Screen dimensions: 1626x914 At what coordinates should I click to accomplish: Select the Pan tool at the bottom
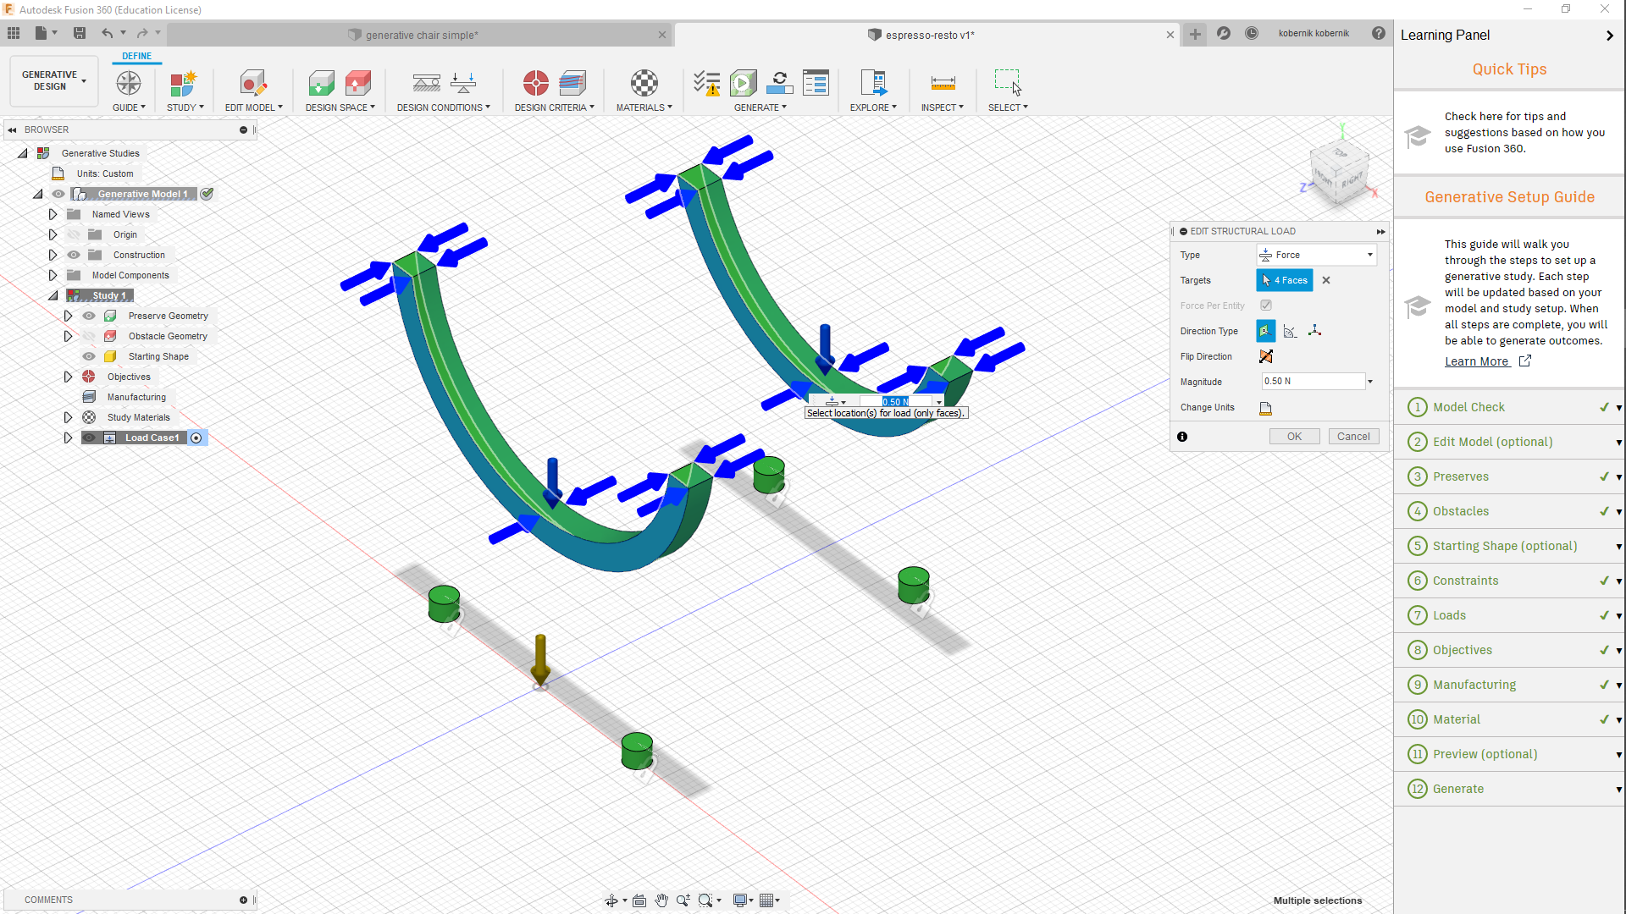(x=662, y=900)
